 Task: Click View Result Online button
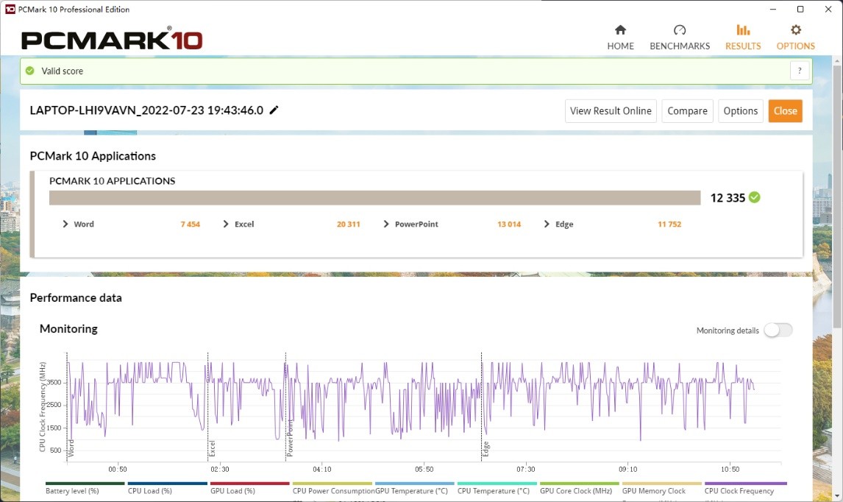(611, 111)
